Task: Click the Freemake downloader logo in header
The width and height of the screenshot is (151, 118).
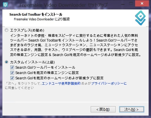Action: tap(140, 18)
